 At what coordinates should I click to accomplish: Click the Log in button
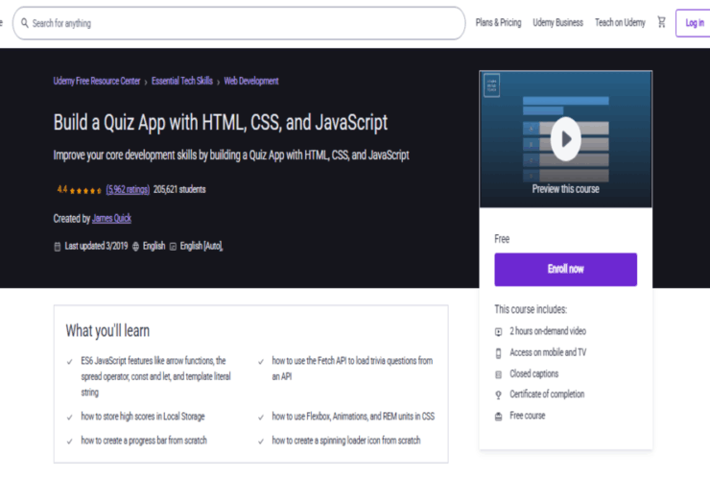694,23
